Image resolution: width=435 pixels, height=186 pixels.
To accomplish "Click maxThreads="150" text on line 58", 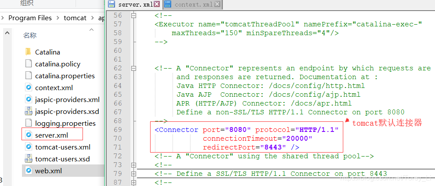I will point(207,33).
